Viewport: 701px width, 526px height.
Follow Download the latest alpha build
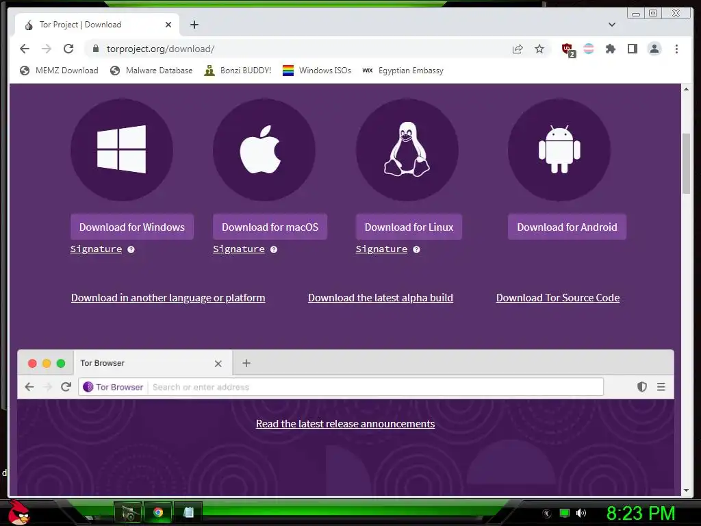point(381,298)
